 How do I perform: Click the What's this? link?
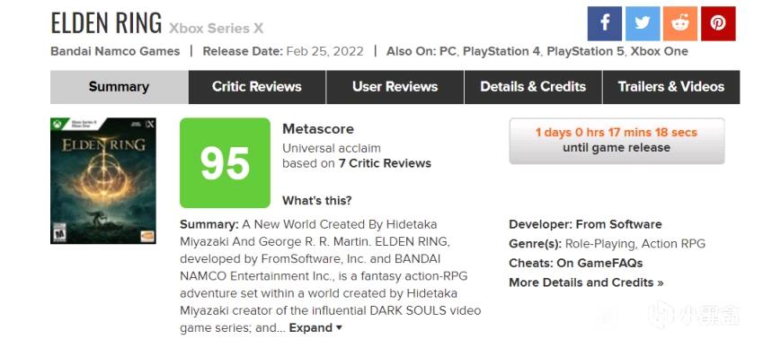316,201
